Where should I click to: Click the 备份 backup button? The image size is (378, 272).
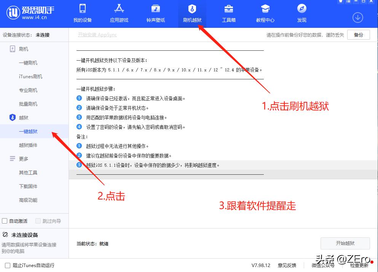point(358,34)
